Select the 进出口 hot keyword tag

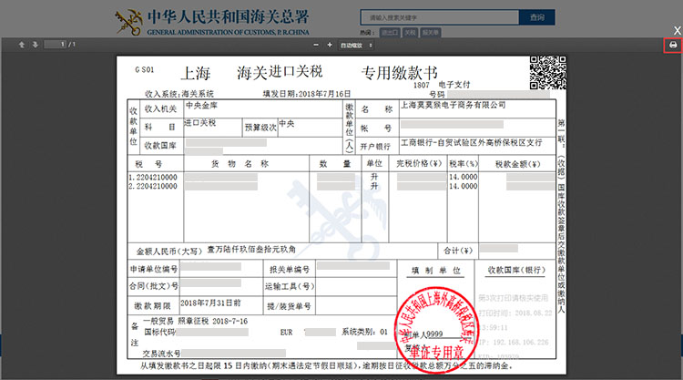(x=390, y=32)
